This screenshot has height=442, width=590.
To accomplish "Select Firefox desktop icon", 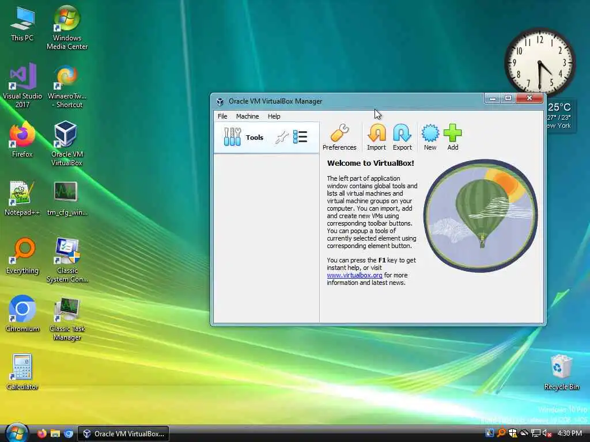I will [22, 139].
